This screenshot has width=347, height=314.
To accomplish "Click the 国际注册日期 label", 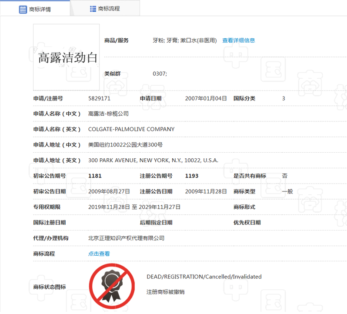I will [x=49, y=223].
